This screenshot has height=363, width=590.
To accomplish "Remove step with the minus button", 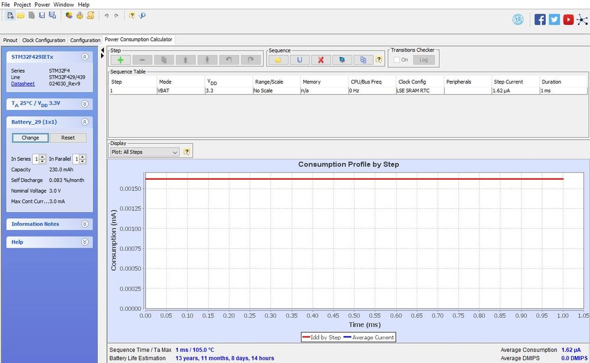I will [x=142, y=60].
